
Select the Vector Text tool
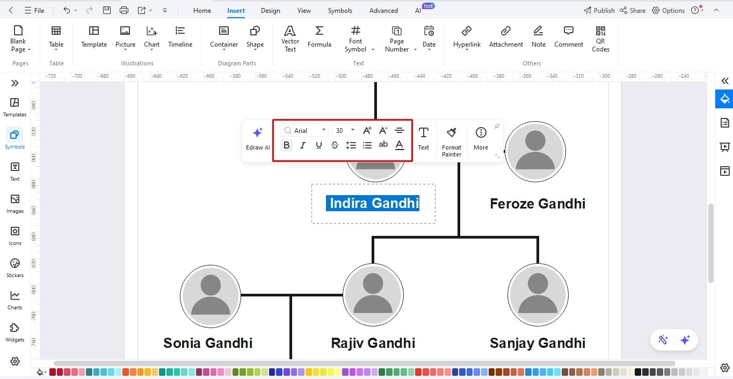(289, 38)
